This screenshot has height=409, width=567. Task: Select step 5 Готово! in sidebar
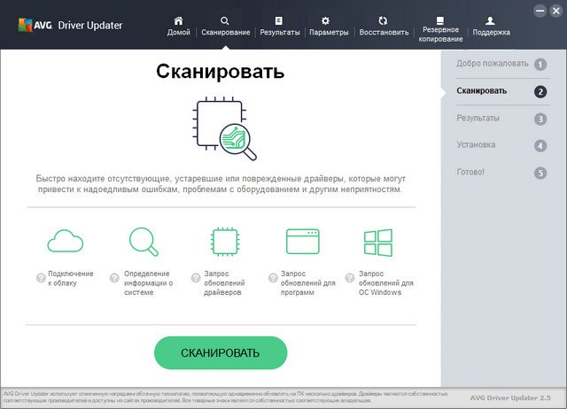[501, 172]
